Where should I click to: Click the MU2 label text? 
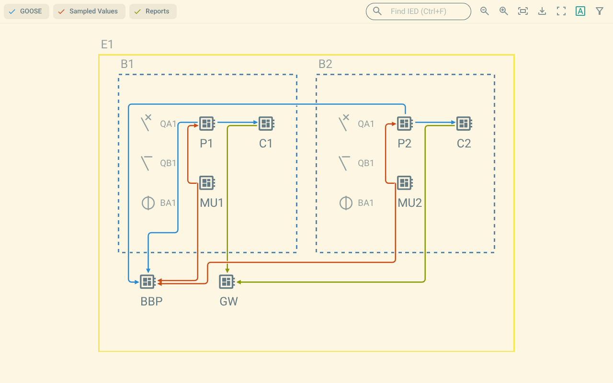tap(410, 203)
